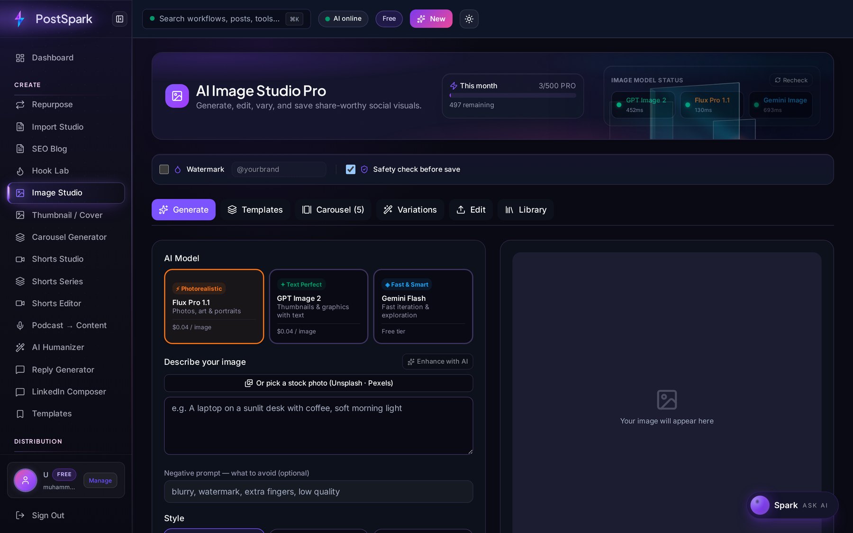Viewport: 853px width, 533px height.
Task: Click the '3/500 PRO' usage text
Action: pos(557,86)
